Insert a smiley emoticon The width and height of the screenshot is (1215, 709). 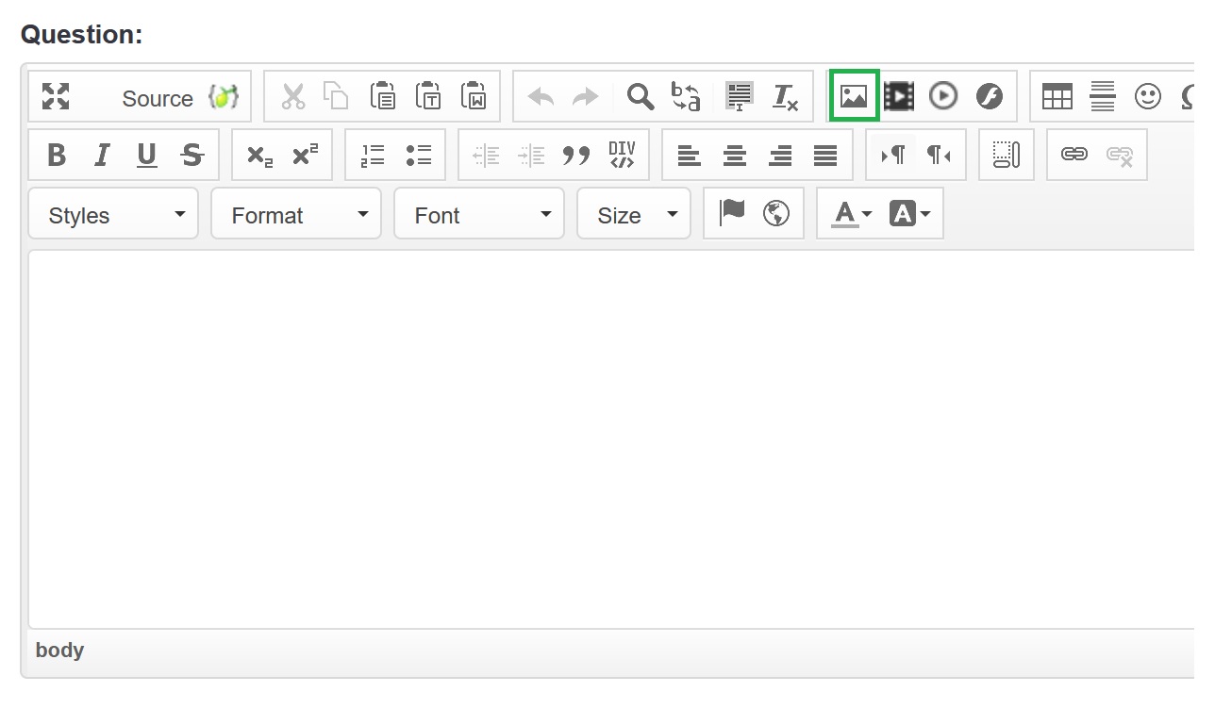[1147, 96]
